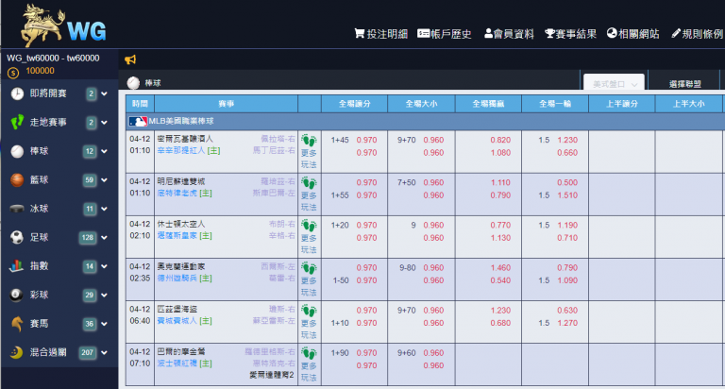Screen dimensions: 725x389
Task: Click the 足球 soccer ball icon
Action: coord(18,237)
